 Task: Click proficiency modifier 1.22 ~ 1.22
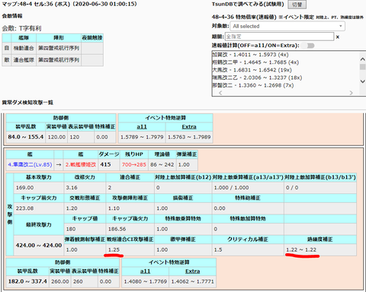(x=301, y=249)
